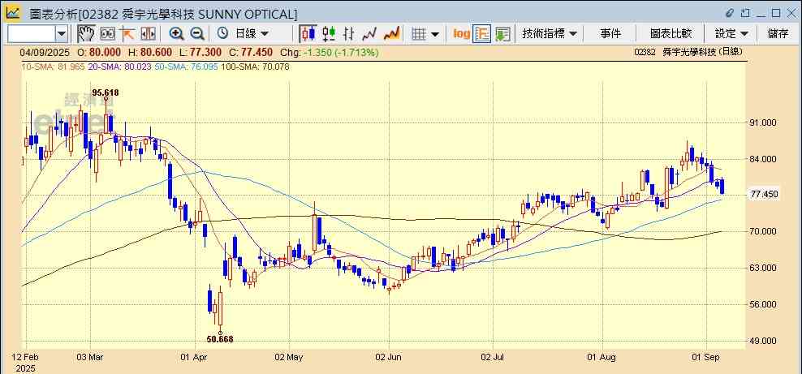Click the horizontal range adjust icon
This screenshot has width=802, height=374.
pos(148,34)
